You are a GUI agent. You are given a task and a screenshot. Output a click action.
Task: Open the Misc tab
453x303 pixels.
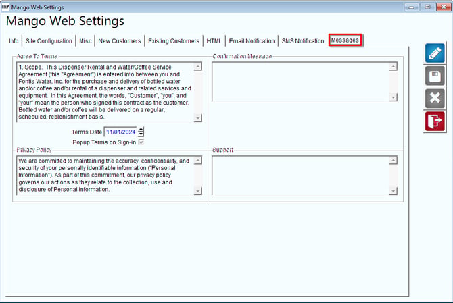[85, 41]
